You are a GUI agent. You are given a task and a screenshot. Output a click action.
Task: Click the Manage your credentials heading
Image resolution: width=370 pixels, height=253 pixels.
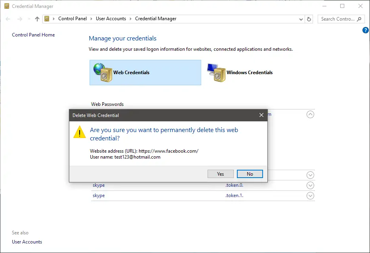click(x=122, y=38)
